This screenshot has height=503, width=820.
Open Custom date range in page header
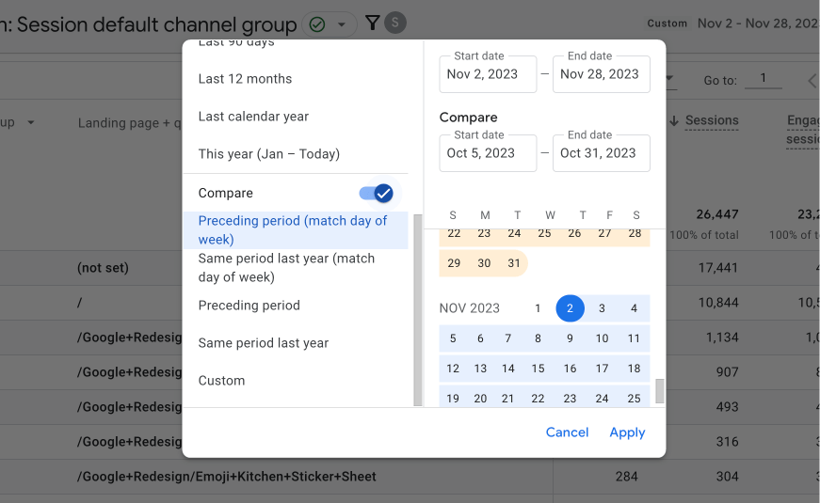[732, 24]
